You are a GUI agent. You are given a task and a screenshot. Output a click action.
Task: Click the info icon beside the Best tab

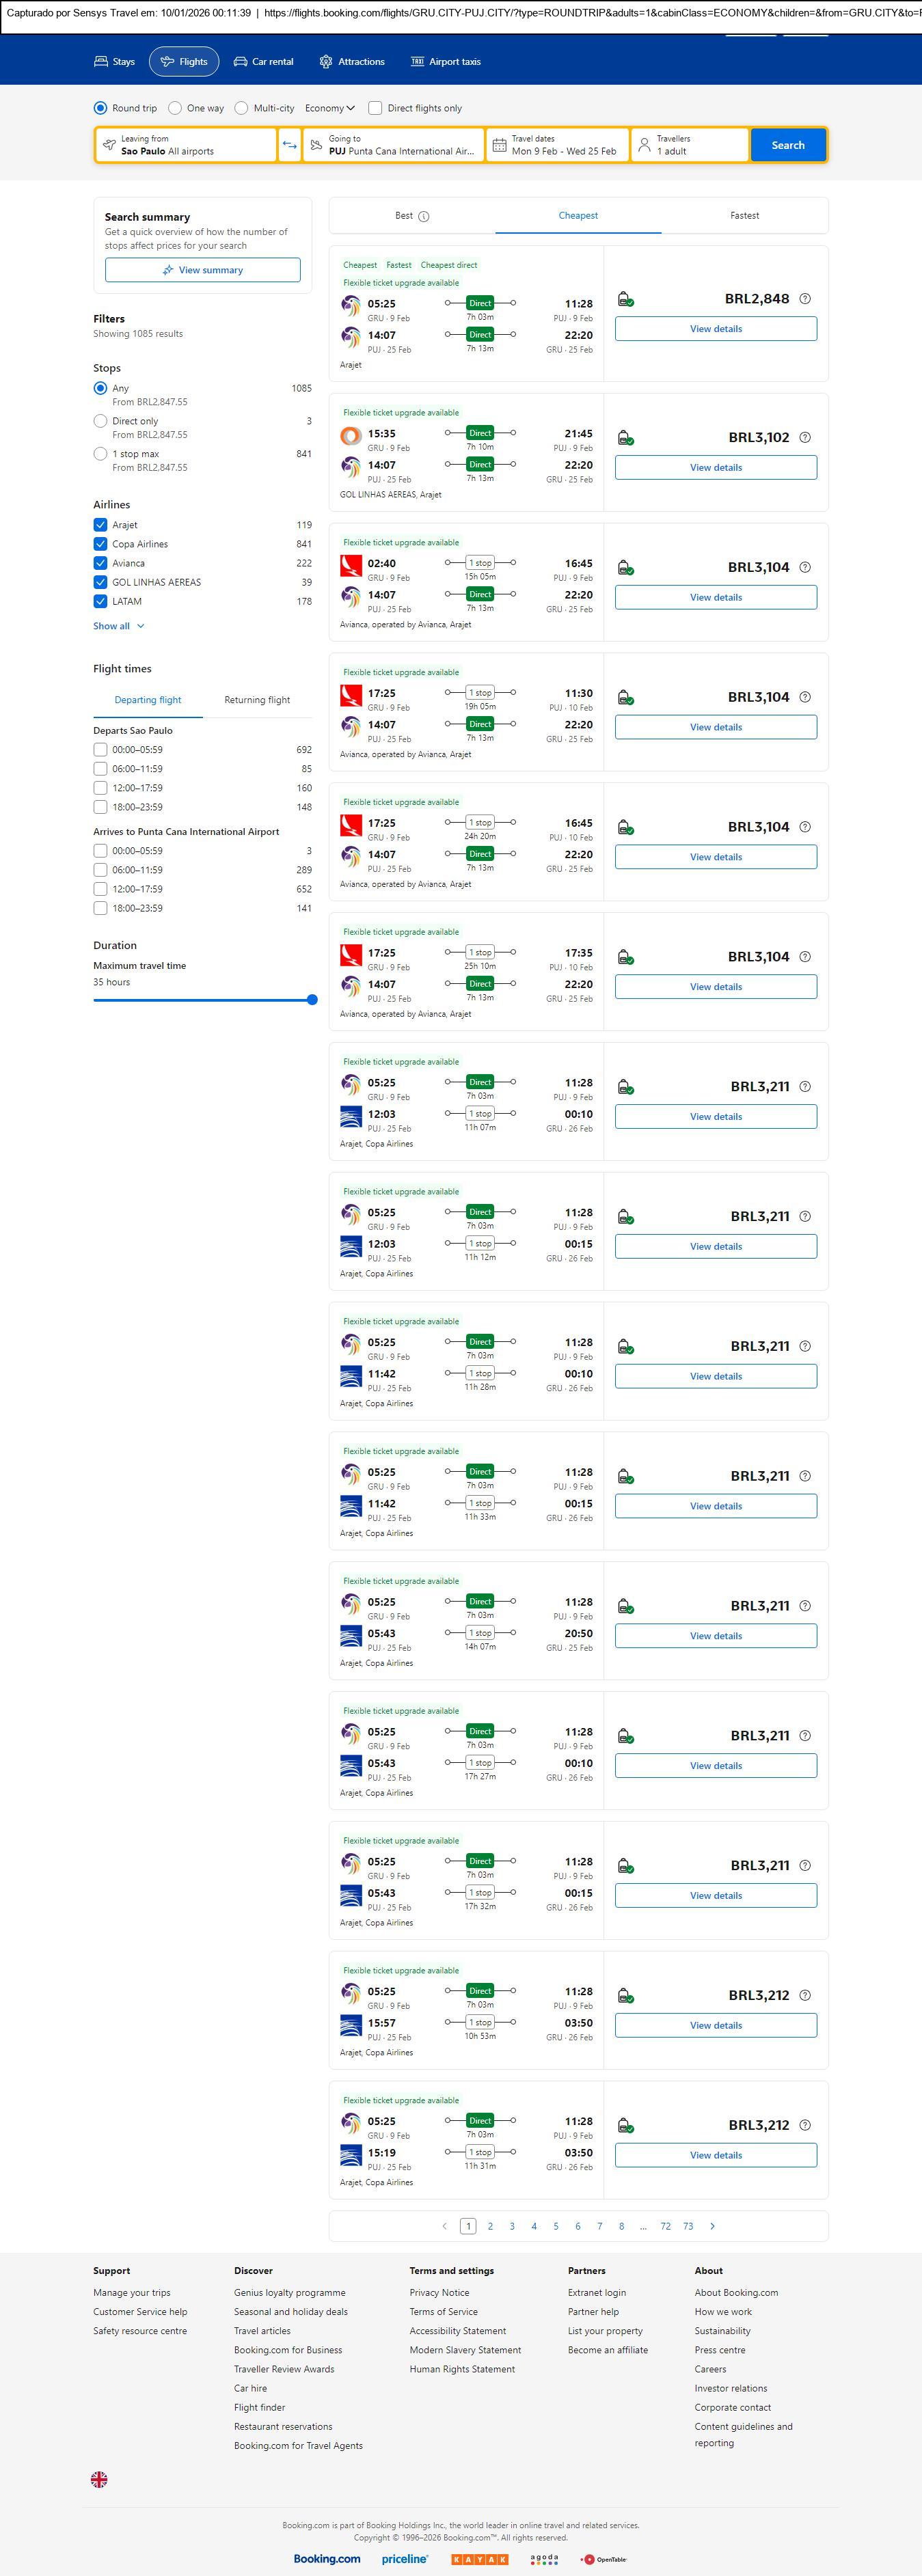[x=424, y=216]
